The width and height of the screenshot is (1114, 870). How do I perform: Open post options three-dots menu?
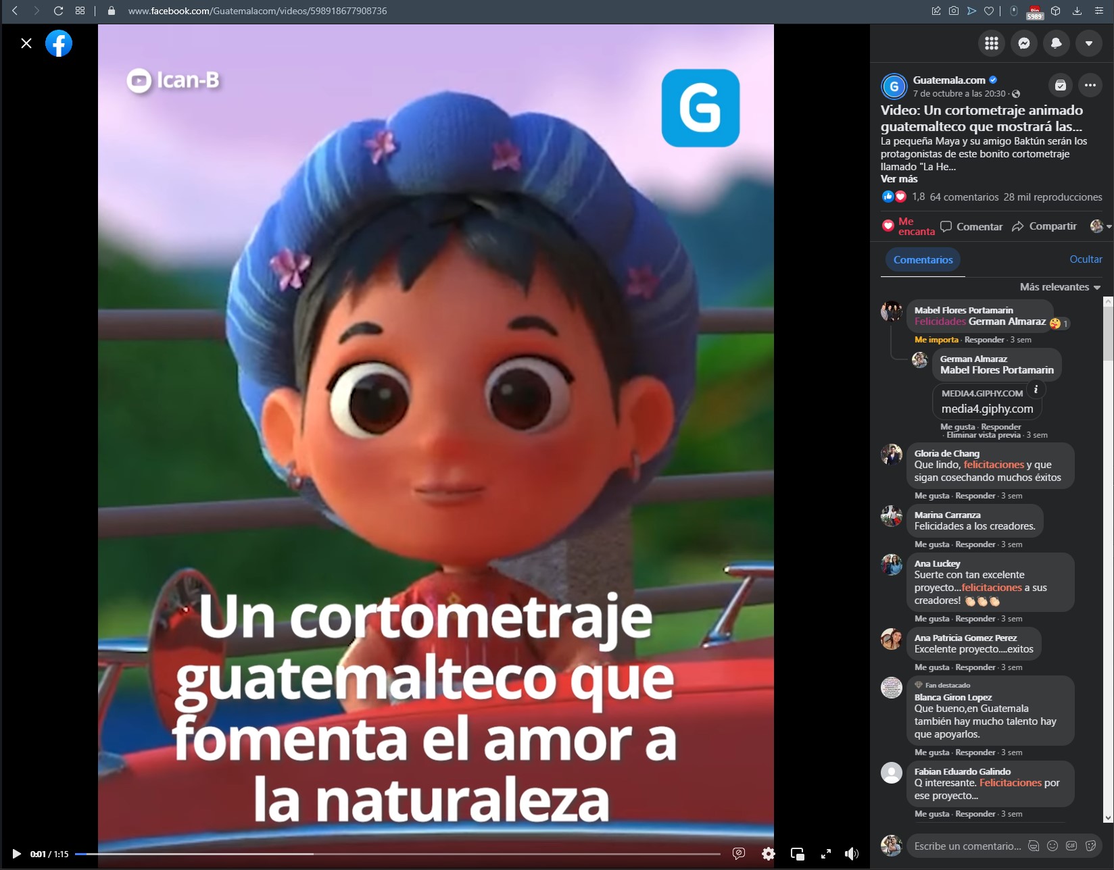(x=1090, y=85)
